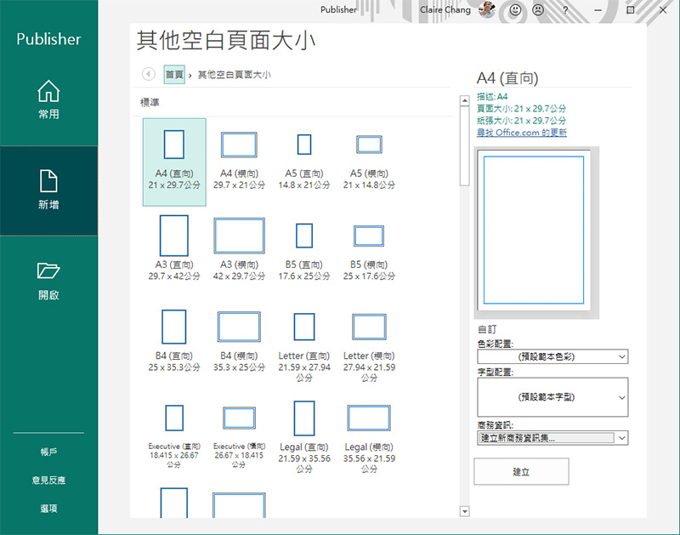680x535 pixels.
Task: Choose the Executive (直向) page size
Action: tap(174, 435)
